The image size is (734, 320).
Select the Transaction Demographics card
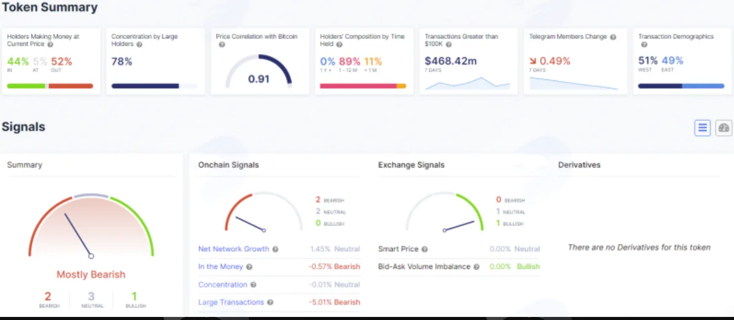[682, 61]
